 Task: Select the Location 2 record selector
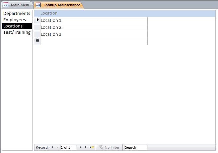point(37,27)
